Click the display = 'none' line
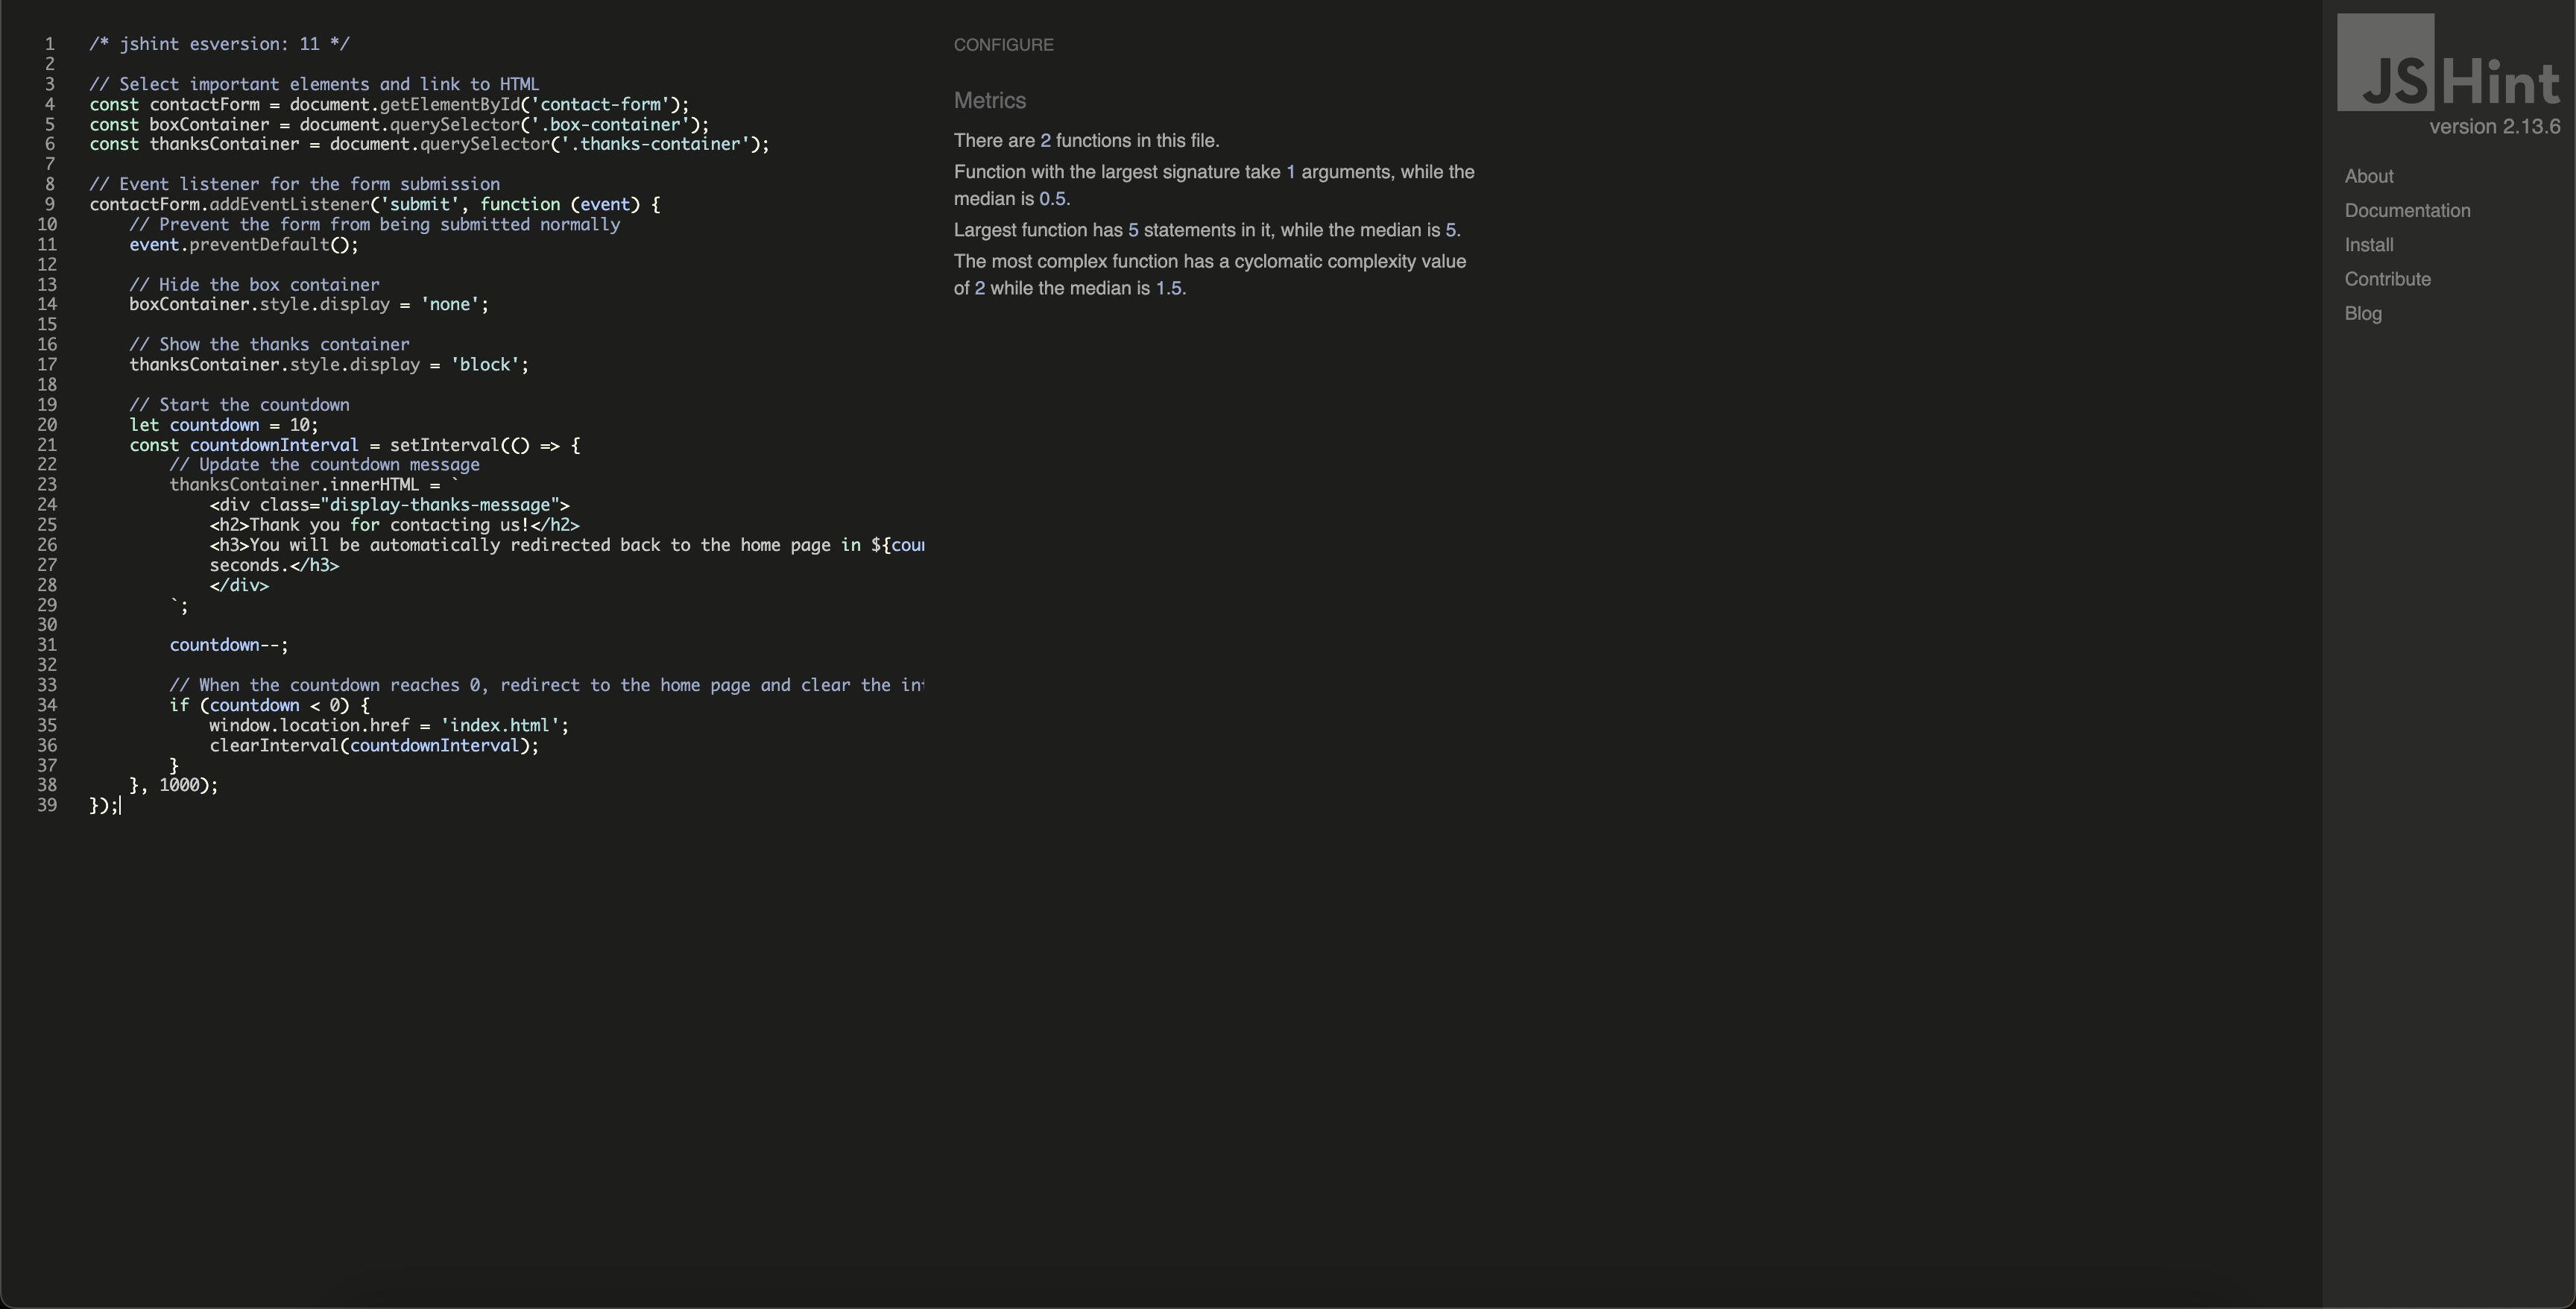The image size is (2576, 1309). tap(309, 304)
